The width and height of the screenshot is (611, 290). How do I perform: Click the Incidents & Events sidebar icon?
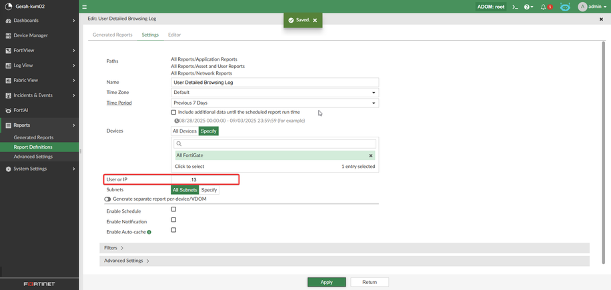(x=8, y=95)
